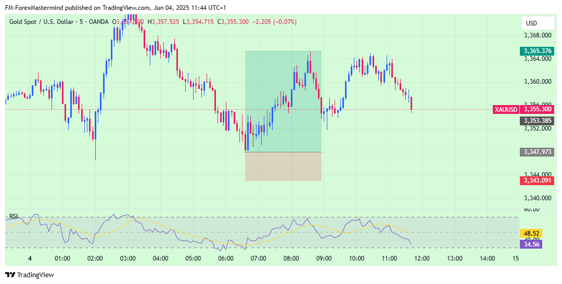
Task: Click the 3,353.385 price label
Action: tap(537, 121)
